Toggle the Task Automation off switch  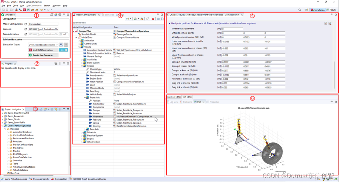click(x=64, y=34)
